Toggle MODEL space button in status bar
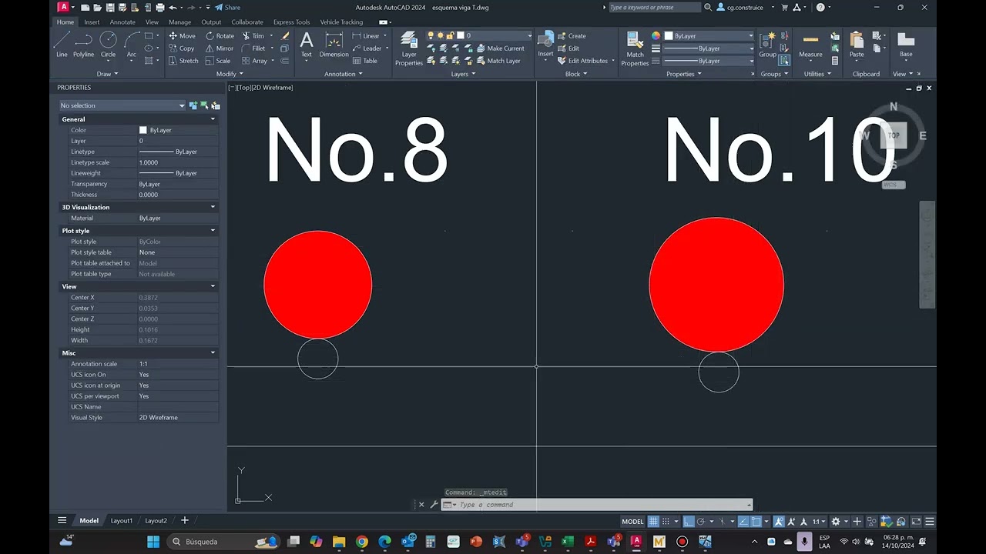The image size is (986, 554). click(x=632, y=521)
